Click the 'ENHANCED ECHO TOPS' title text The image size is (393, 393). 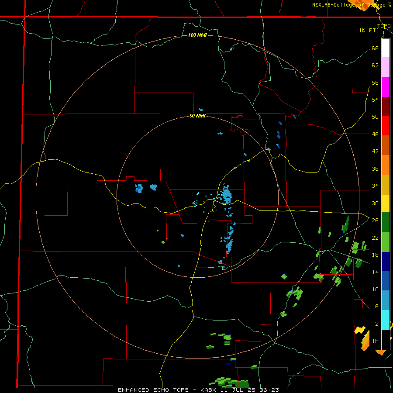[x=153, y=390]
